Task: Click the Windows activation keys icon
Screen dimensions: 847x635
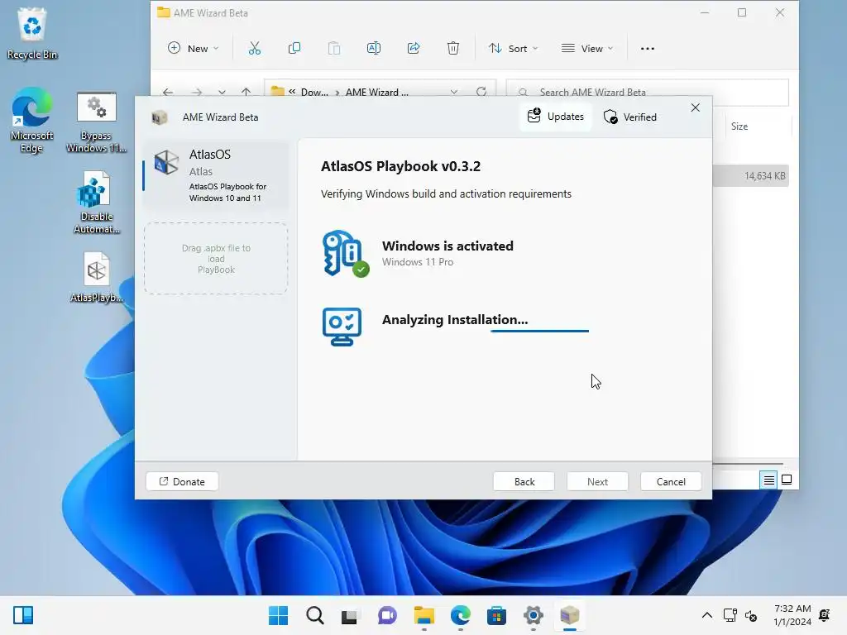Action: tap(345, 253)
